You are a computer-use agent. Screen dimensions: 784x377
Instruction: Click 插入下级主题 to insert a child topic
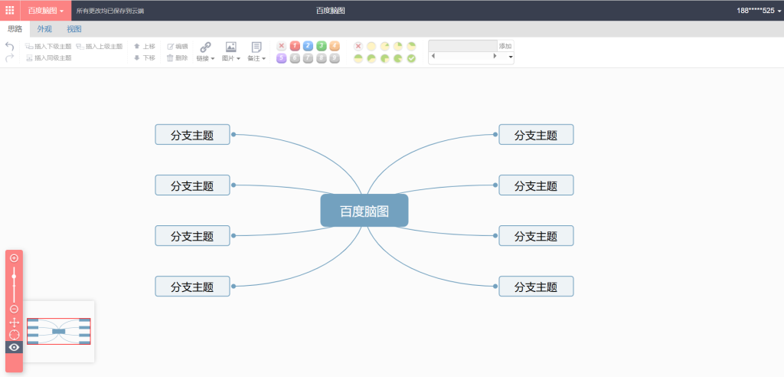click(x=48, y=46)
